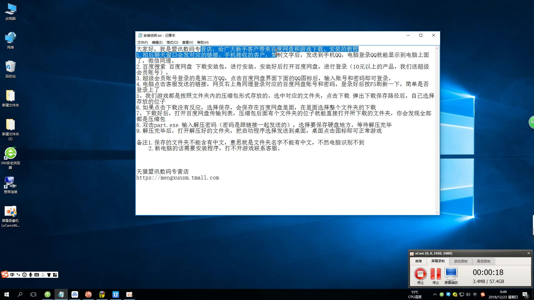Select the 网络 desktop icon

coord(11,41)
